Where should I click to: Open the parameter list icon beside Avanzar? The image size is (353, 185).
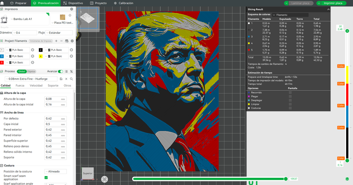(x=66, y=71)
